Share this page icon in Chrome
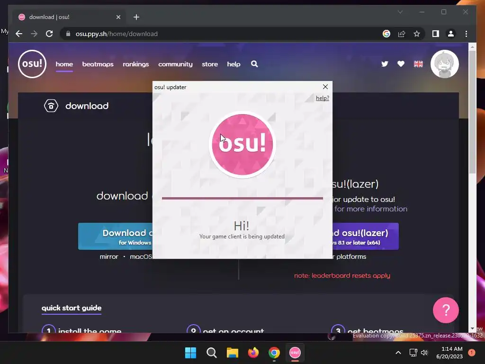 coord(402,34)
